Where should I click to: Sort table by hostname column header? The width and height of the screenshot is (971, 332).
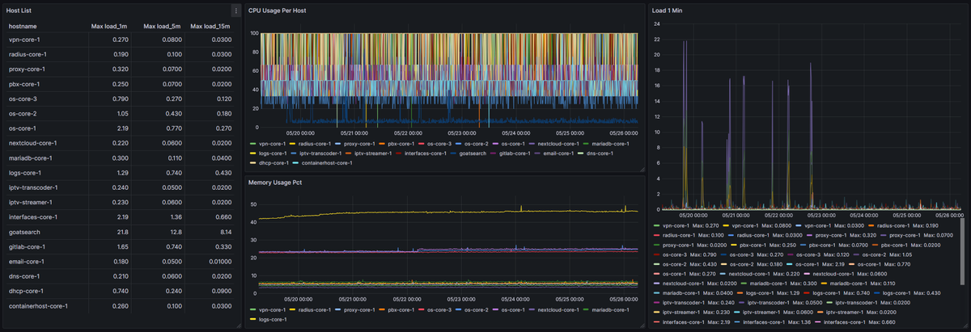[x=23, y=27]
